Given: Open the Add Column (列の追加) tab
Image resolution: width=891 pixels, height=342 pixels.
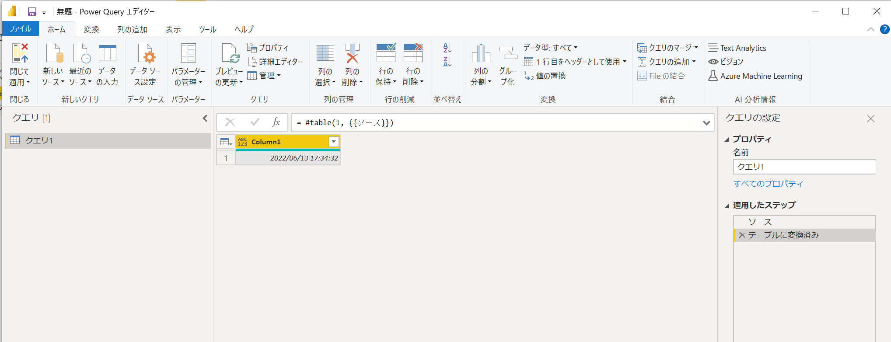Looking at the screenshot, I should (132, 29).
